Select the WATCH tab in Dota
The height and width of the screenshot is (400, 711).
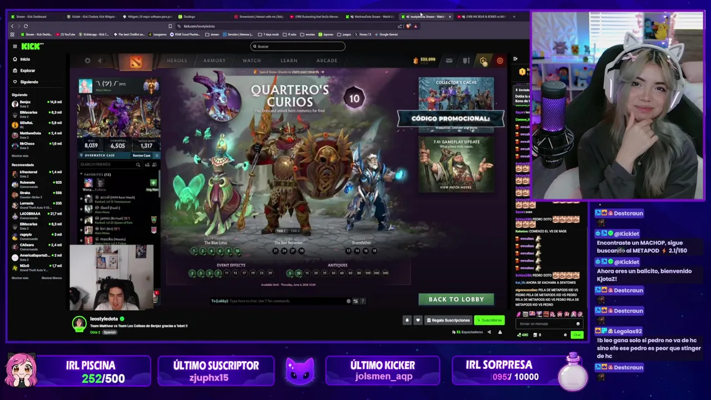point(252,61)
